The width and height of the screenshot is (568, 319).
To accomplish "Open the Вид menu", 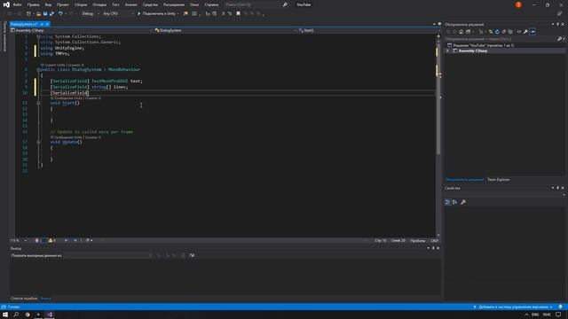I will 48,4.
